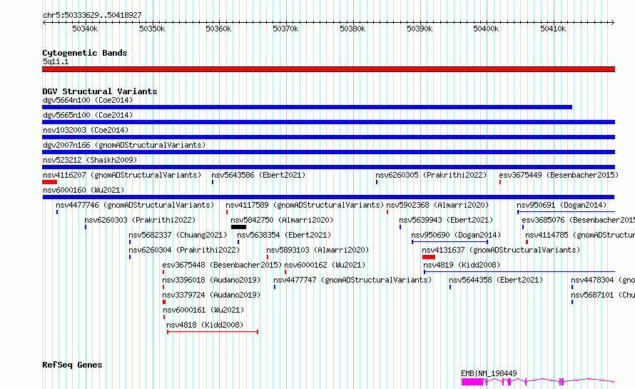Click the EMB gene magenta exon block
This screenshot has width=635, height=389.
pyautogui.click(x=472, y=382)
